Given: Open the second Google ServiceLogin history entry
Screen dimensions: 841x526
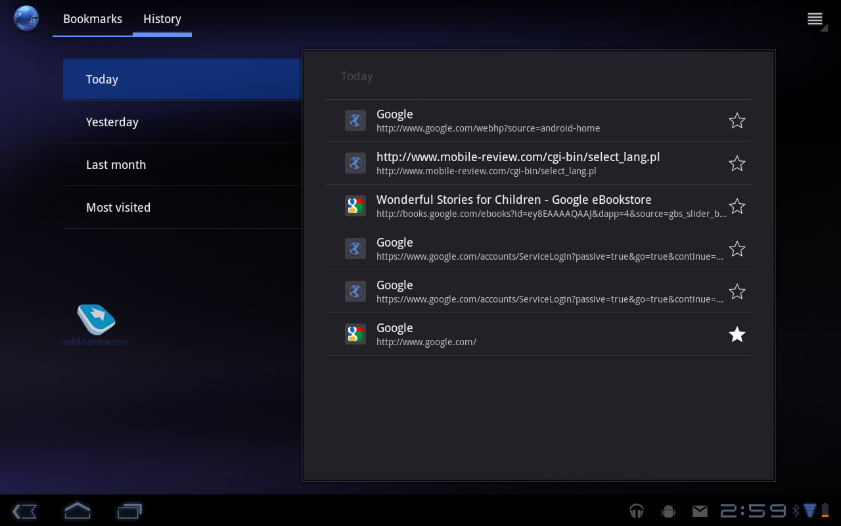Looking at the screenshot, I should tap(538, 292).
